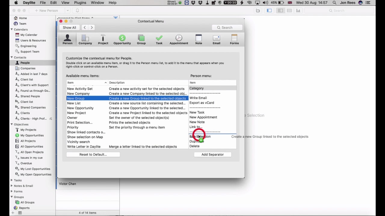
Task: Open the Opportunity pane icon
Action: [122, 39]
